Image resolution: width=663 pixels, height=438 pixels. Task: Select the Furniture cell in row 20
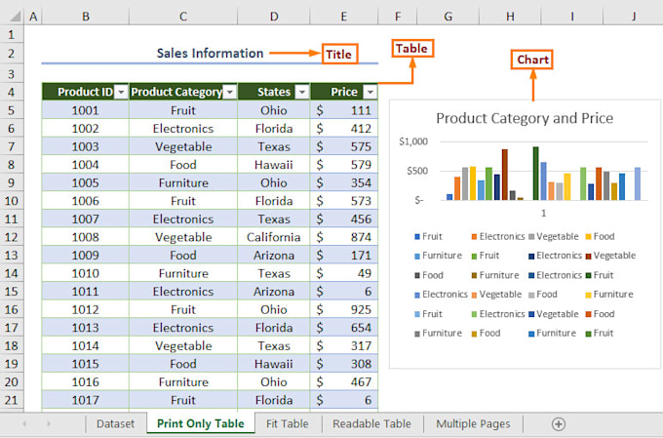click(183, 381)
